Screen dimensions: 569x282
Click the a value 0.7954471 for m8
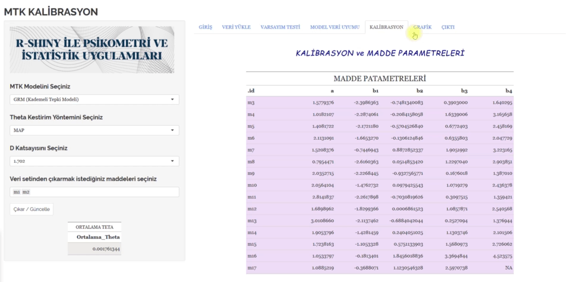323,162
